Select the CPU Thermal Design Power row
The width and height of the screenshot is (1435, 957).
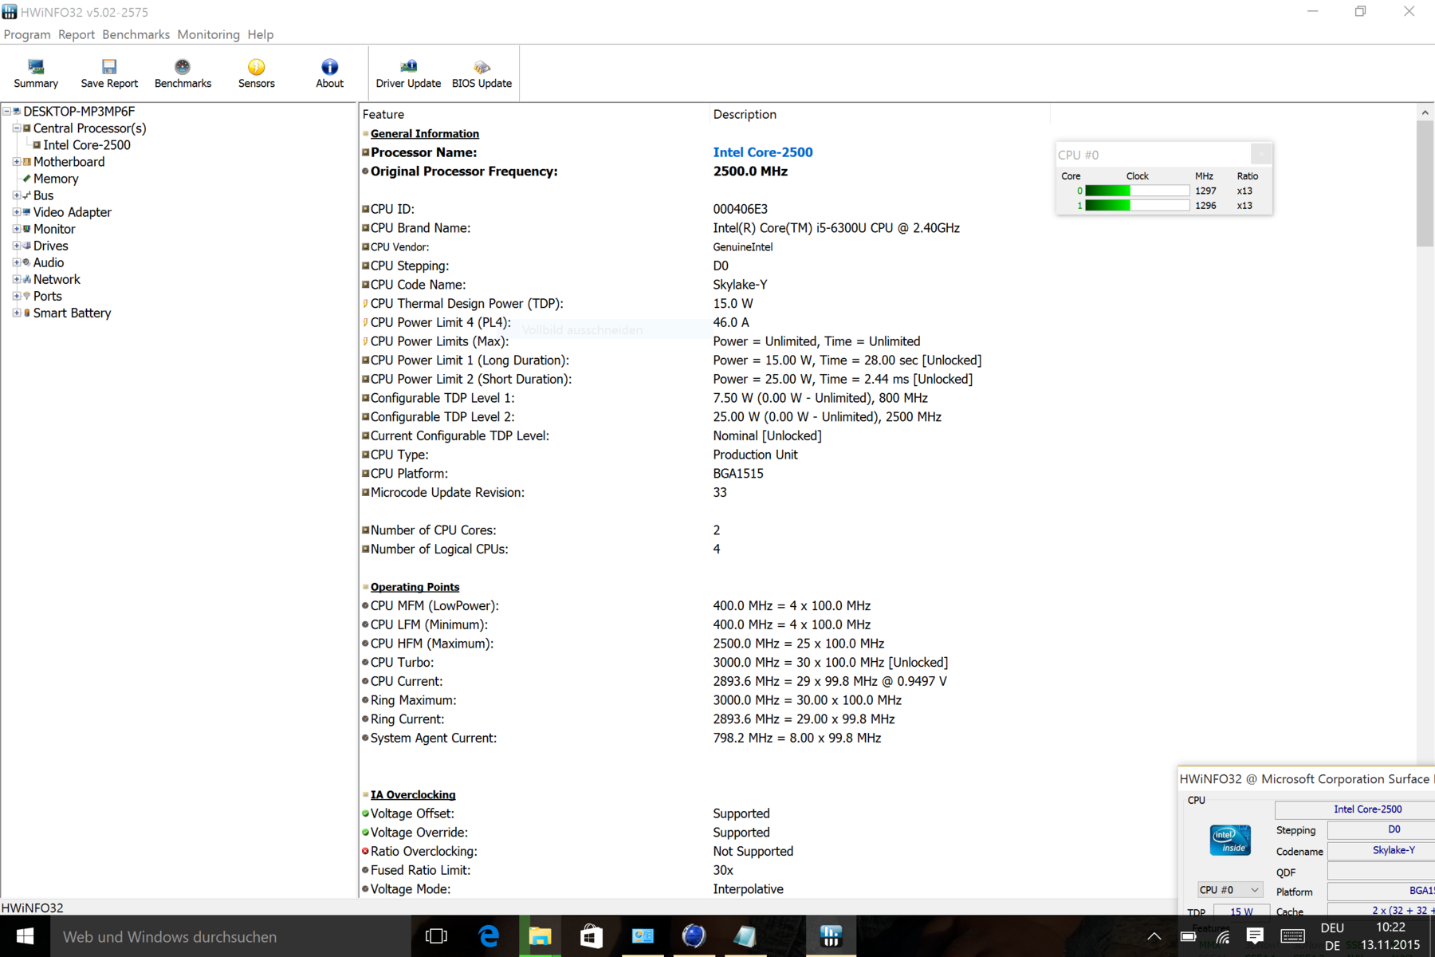704,304
